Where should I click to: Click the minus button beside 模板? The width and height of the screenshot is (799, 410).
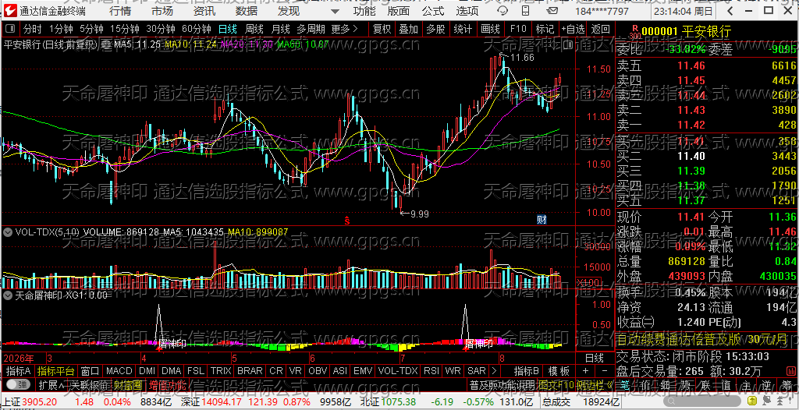click(605, 371)
